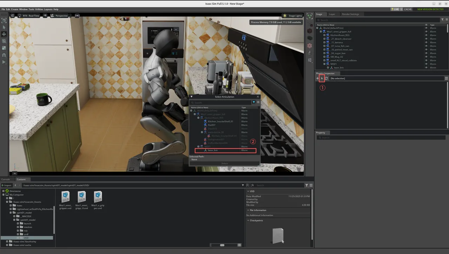The width and height of the screenshot is (449, 254).
Task: Click the Physics Inspector refresh icon
Action: [326, 78]
